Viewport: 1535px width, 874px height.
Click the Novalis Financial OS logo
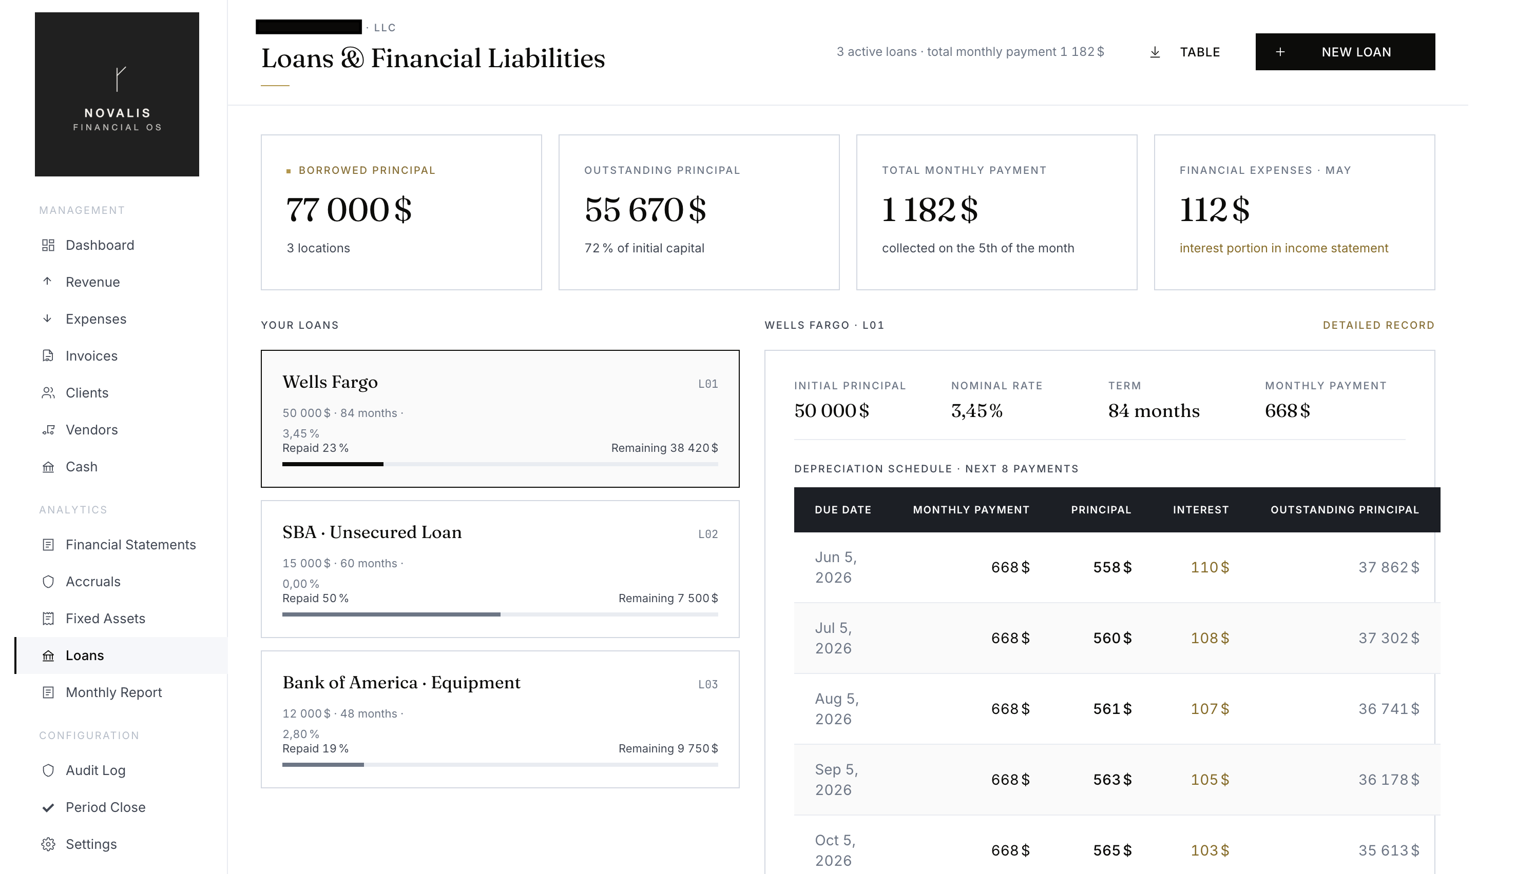click(x=117, y=94)
